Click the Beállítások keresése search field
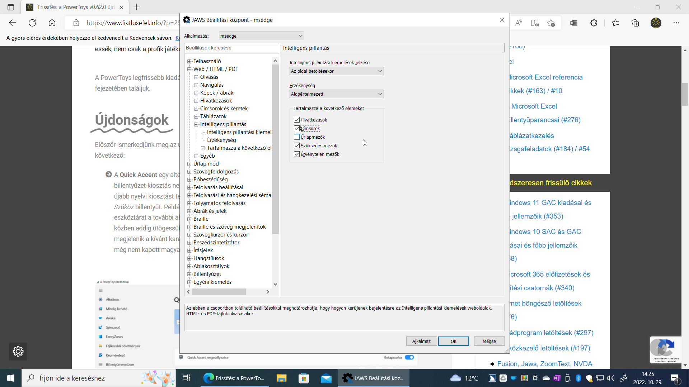The image size is (689, 387). click(x=232, y=48)
